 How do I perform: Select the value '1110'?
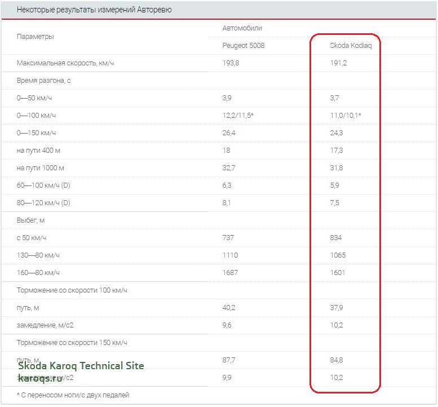(x=230, y=255)
